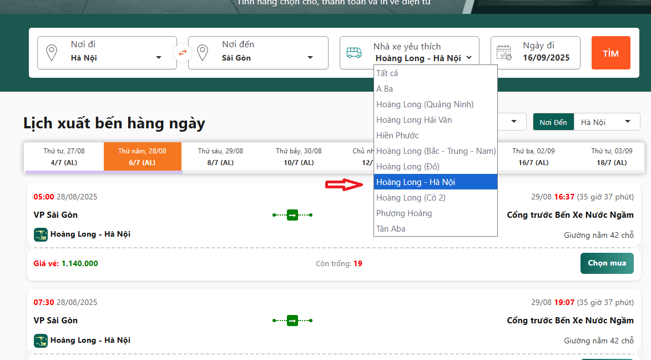Select the Thứ tư, 03/09 date tab

[x=611, y=157]
